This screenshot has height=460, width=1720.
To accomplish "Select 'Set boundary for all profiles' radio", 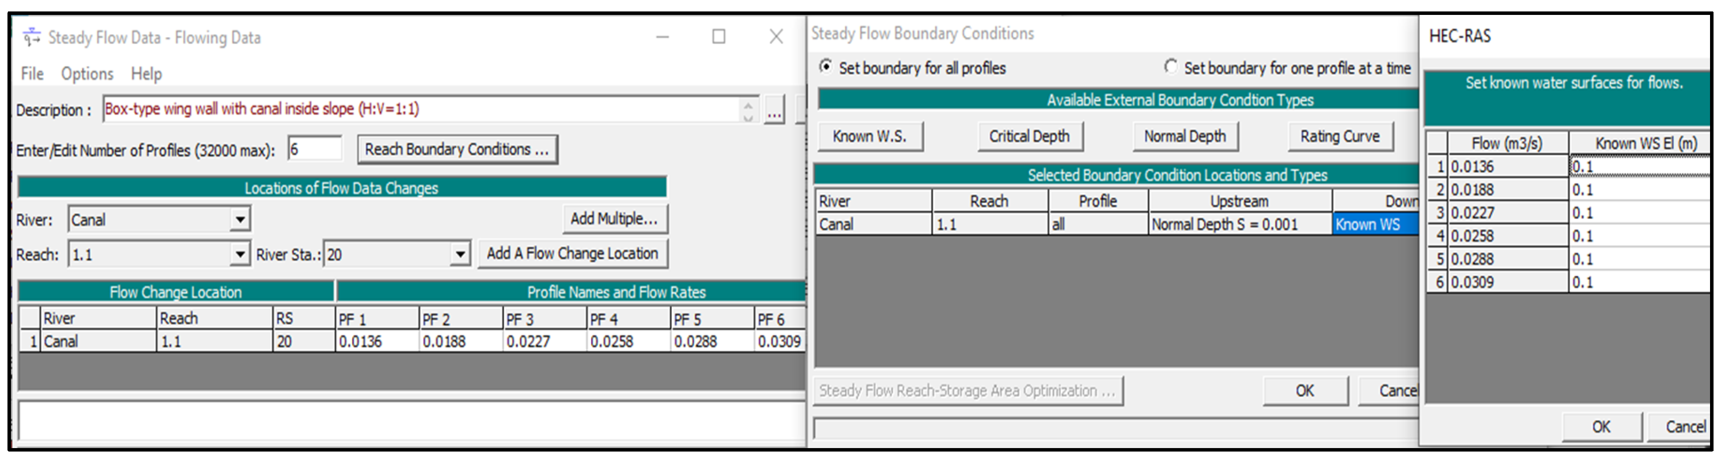I will pyautogui.click(x=826, y=67).
